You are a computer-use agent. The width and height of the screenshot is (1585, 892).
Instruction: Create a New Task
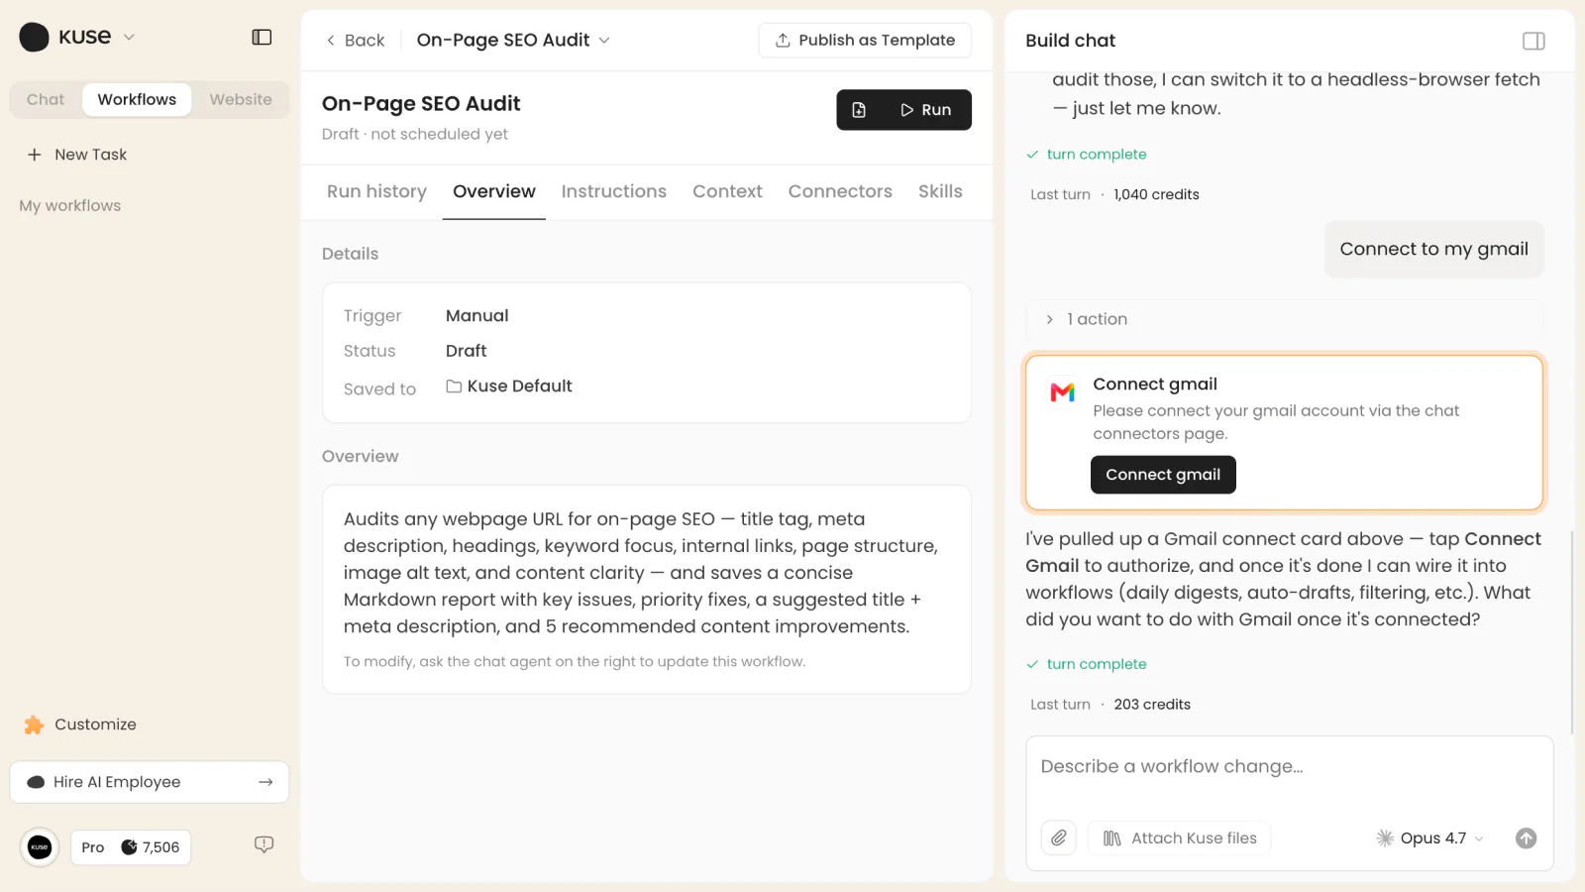coord(77,155)
